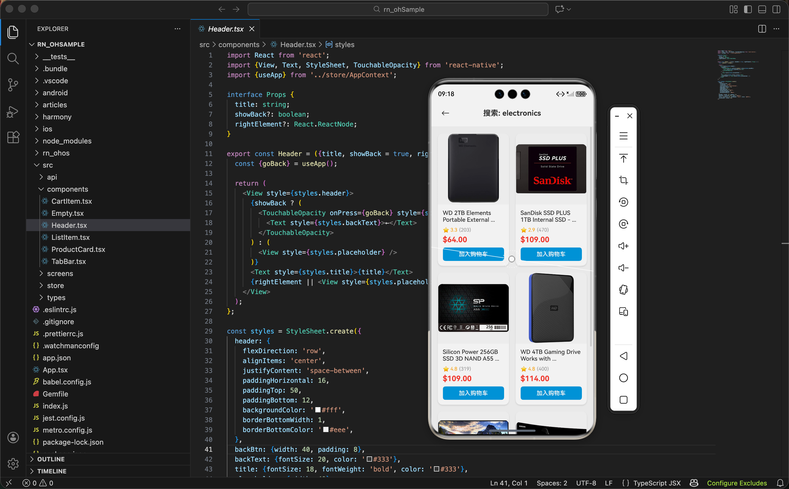789x489 pixels.
Task: Open the Search view in activity bar
Action: [x=13, y=59]
